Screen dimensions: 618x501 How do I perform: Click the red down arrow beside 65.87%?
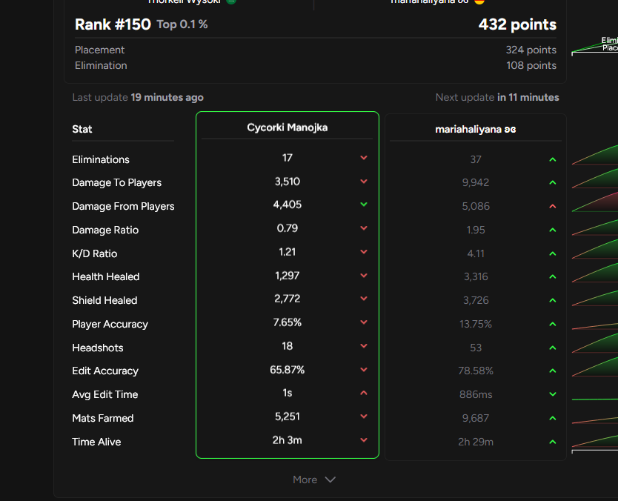pyautogui.click(x=364, y=369)
